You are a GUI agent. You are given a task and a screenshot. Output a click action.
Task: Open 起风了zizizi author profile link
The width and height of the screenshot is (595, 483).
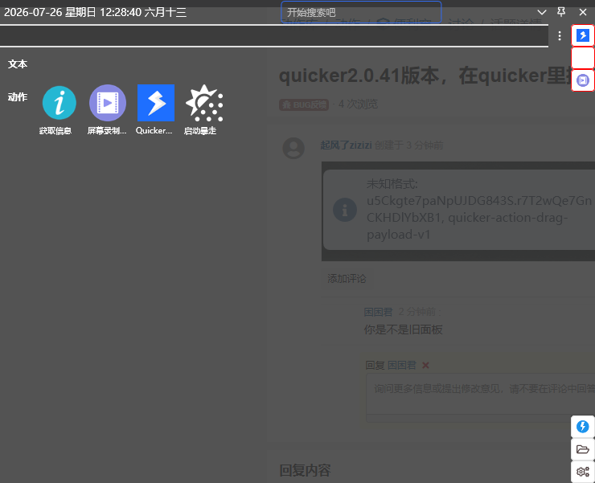(x=346, y=145)
